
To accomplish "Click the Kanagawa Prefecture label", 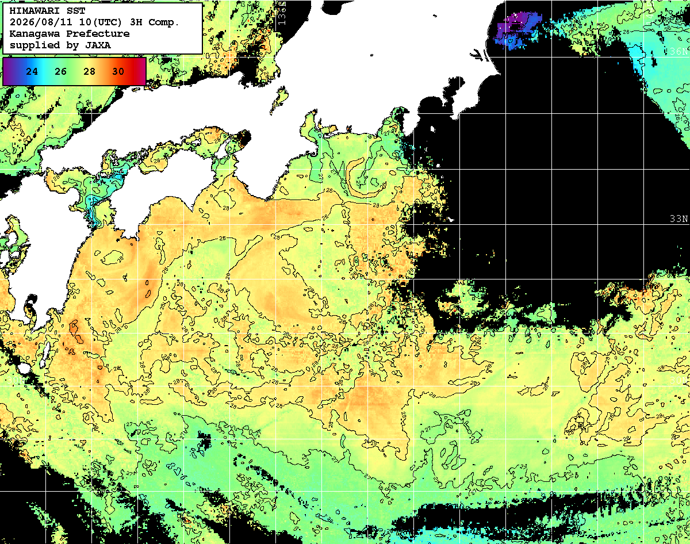I will tap(70, 33).
